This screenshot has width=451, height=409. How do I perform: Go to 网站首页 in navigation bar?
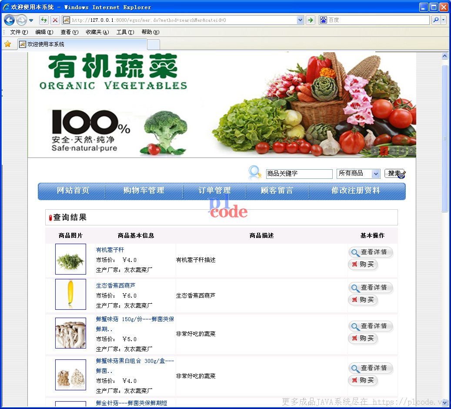point(73,190)
